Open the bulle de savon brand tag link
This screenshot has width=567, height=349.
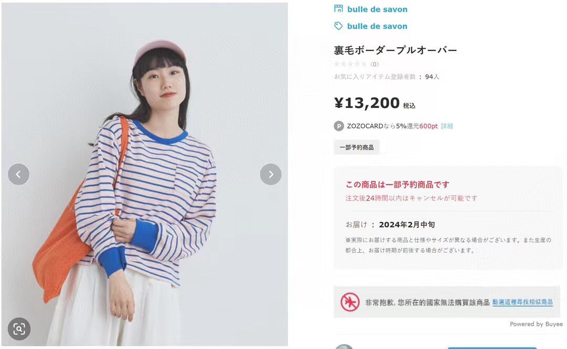(377, 26)
